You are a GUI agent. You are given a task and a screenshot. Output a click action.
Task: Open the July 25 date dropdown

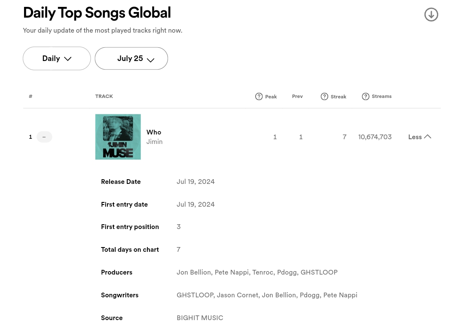(131, 58)
